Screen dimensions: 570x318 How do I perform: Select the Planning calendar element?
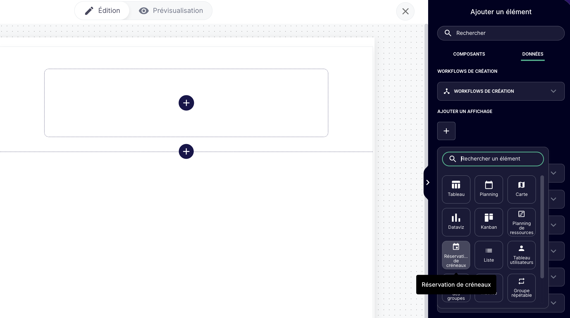[x=489, y=189]
